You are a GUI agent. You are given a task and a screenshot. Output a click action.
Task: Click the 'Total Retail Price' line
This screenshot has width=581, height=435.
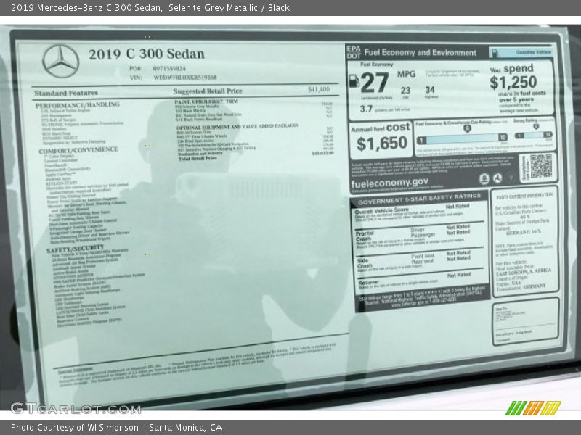click(198, 158)
